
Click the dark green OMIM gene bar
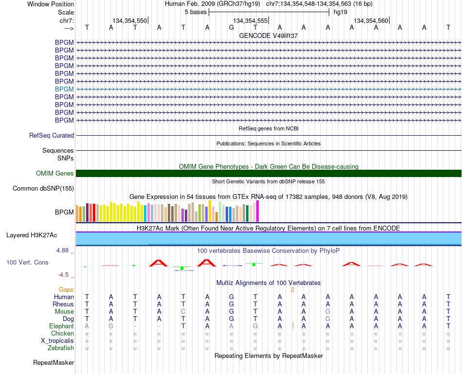268,173
